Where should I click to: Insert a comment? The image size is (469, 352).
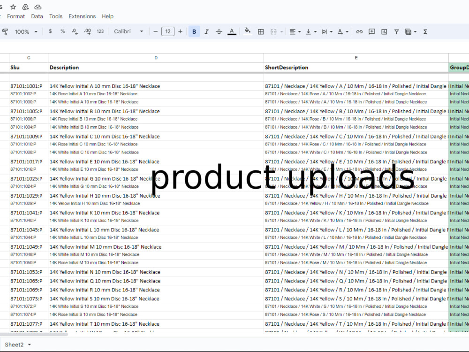[372, 32]
